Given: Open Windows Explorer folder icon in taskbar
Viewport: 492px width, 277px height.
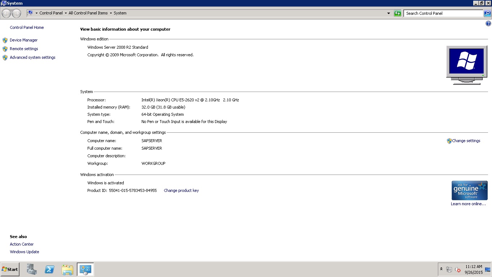Looking at the screenshot, I should click(67, 269).
